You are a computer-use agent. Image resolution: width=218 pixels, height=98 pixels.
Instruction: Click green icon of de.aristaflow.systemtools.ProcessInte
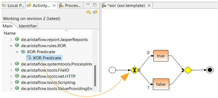pyautogui.click(x=17, y=64)
